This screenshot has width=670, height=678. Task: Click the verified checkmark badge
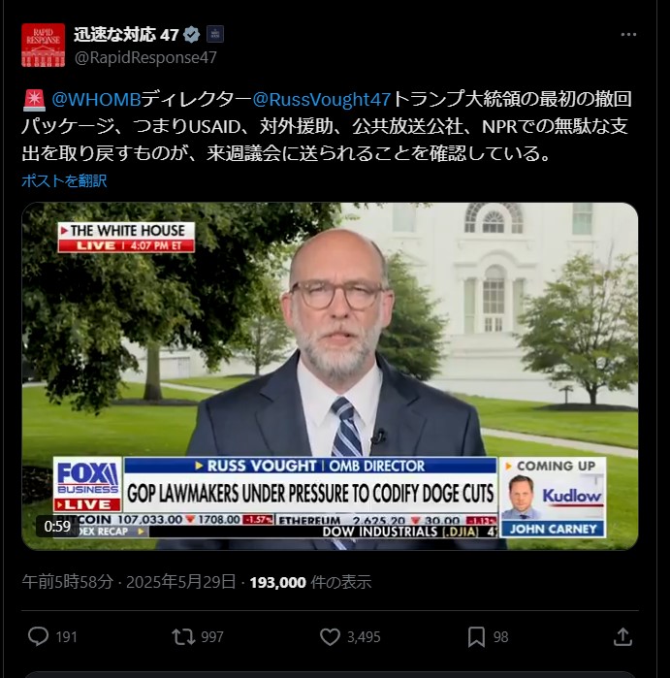click(x=191, y=35)
